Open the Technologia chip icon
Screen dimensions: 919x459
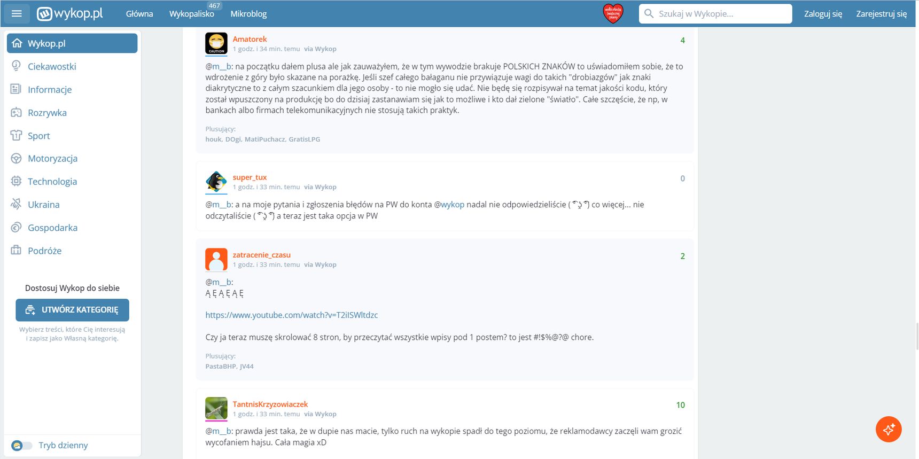tap(17, 181)
